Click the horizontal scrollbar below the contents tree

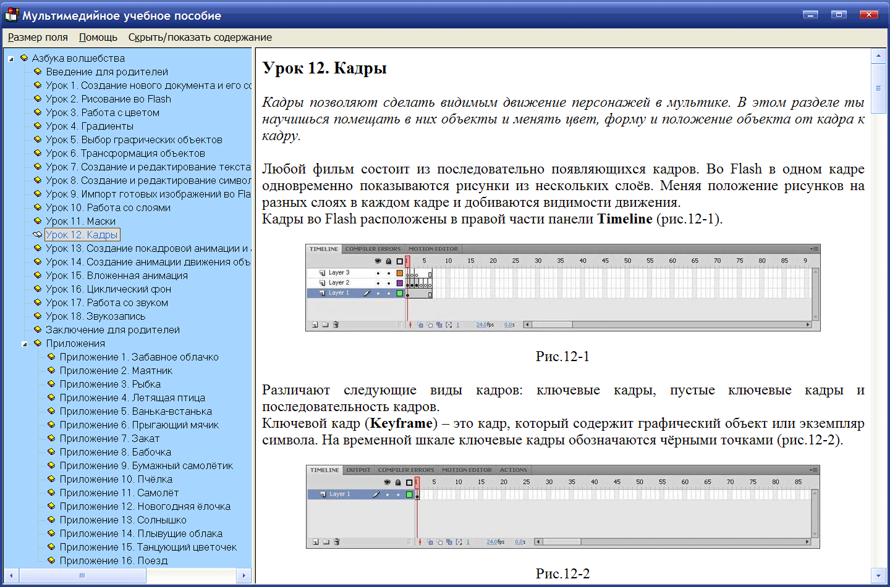pyautogui.click(x=82, y=575)
